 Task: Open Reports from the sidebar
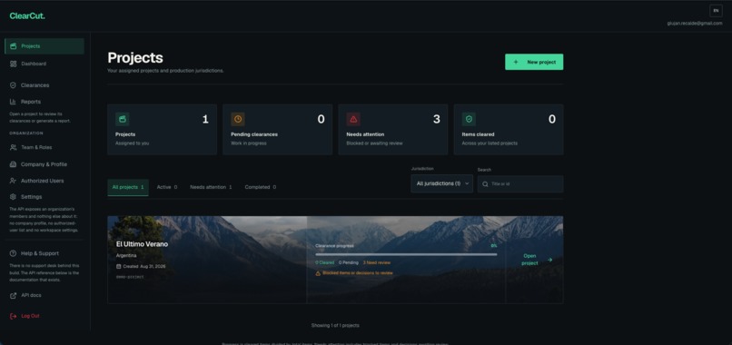(45, 102)
